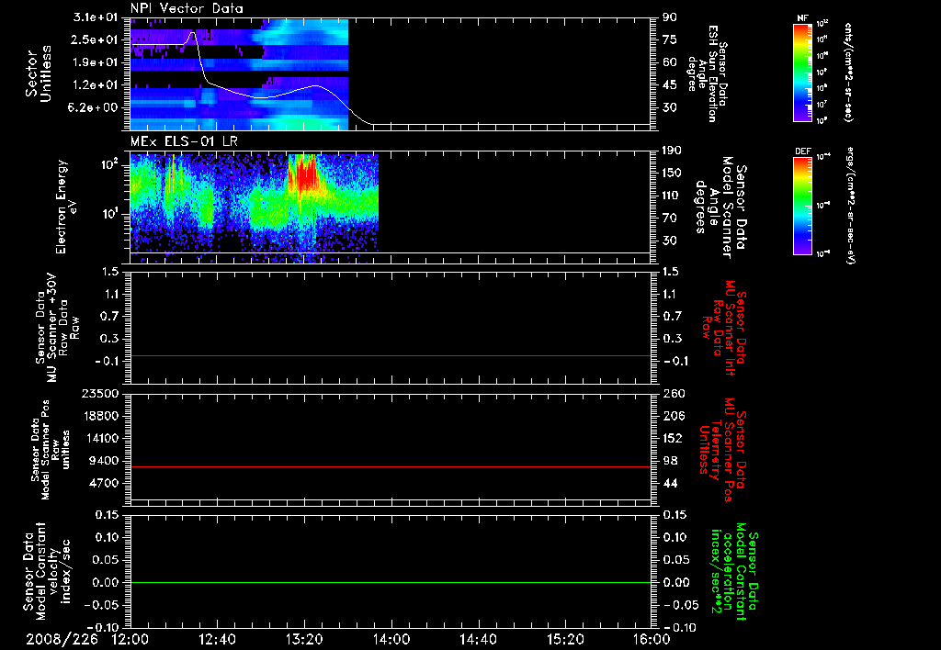Click the "90" sun elevation angle tick
Image resolution: width=941 pixels, height=650 pixels.
coord(670,17)
